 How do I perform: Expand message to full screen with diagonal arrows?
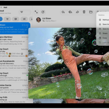(36, 12)
